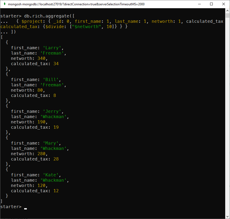Click last_name 'Freeman' in Larry's record
Viewport: 230px width, 219px height.
52,53
